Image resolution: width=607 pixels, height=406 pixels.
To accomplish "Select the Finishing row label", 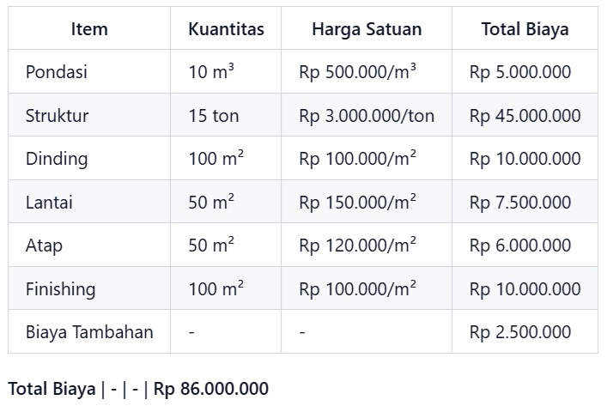I will click(60, 288).
